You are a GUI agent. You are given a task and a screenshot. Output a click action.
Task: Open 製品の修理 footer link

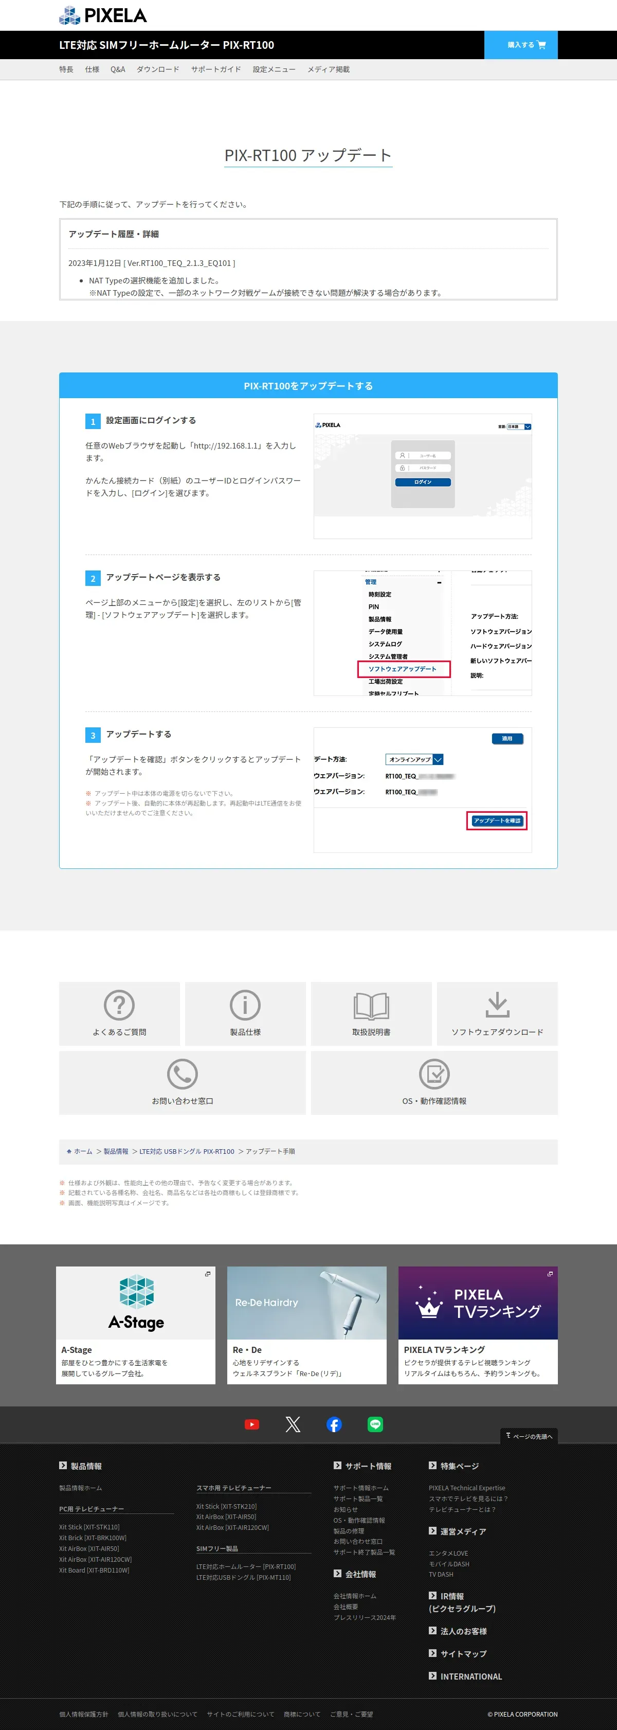349,1531
